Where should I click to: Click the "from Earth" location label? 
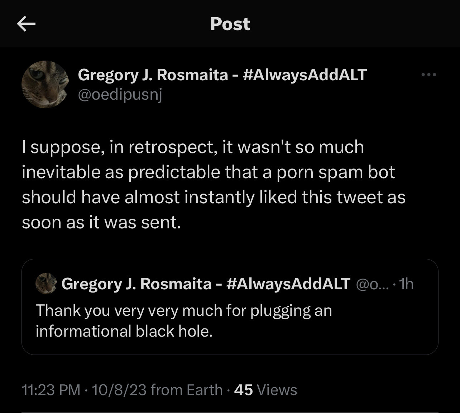point(186,390)
